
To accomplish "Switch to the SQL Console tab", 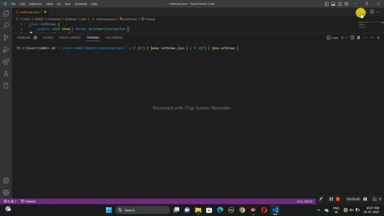I will tap(114, 37).
